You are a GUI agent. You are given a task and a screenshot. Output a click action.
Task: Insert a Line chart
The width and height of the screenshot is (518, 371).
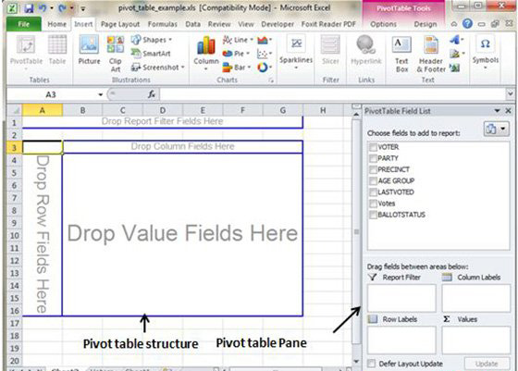(238, 40)
